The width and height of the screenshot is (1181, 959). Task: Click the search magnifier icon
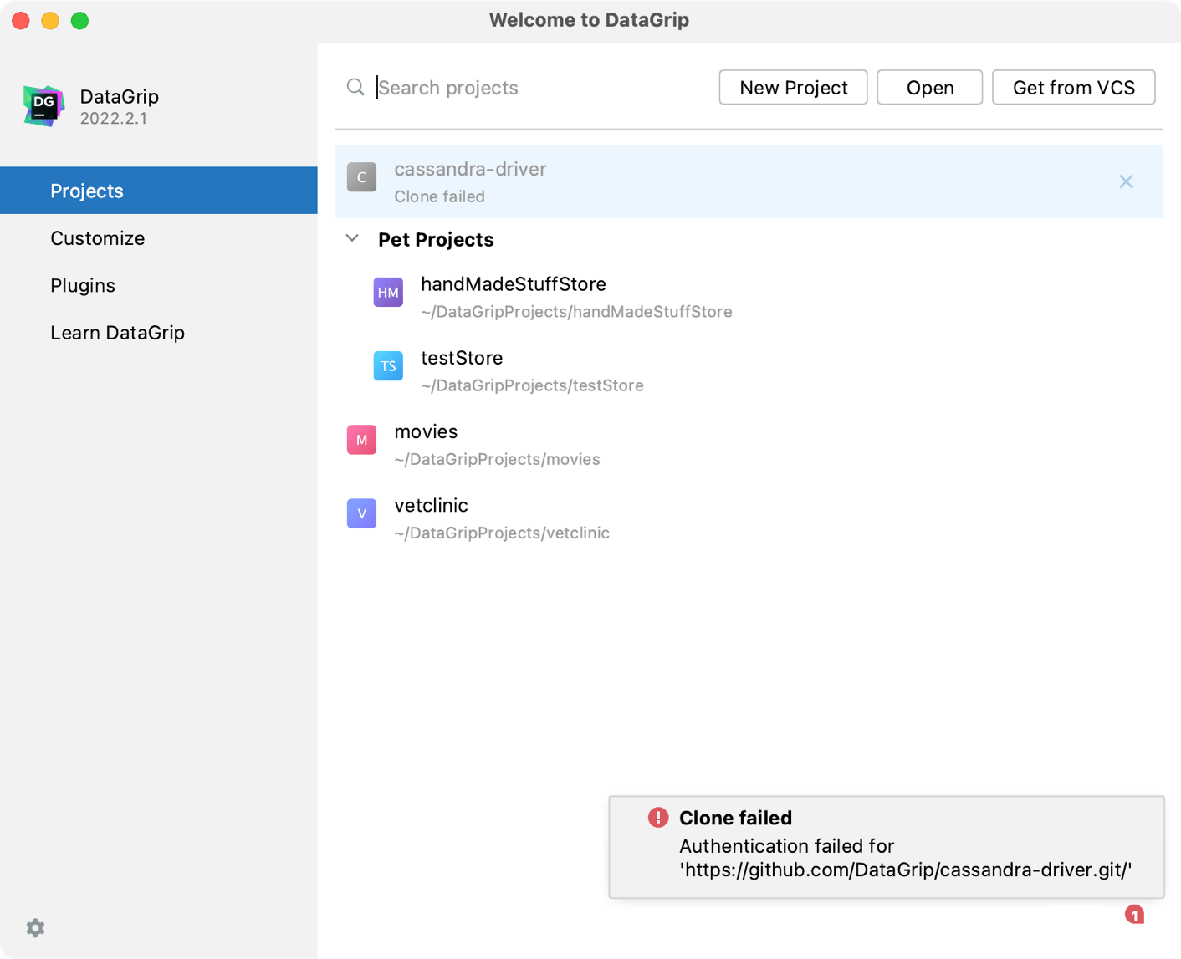tap(355, 88)
